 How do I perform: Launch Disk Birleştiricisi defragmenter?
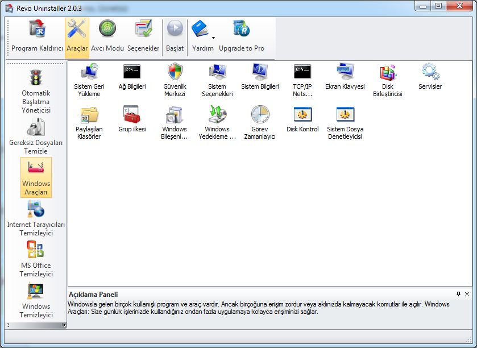(x=388, y=80)
